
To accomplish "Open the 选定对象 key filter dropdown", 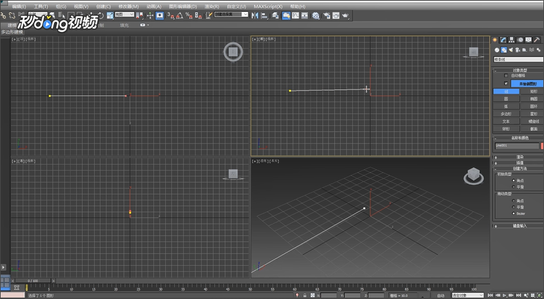I will [x=467, y=295].
